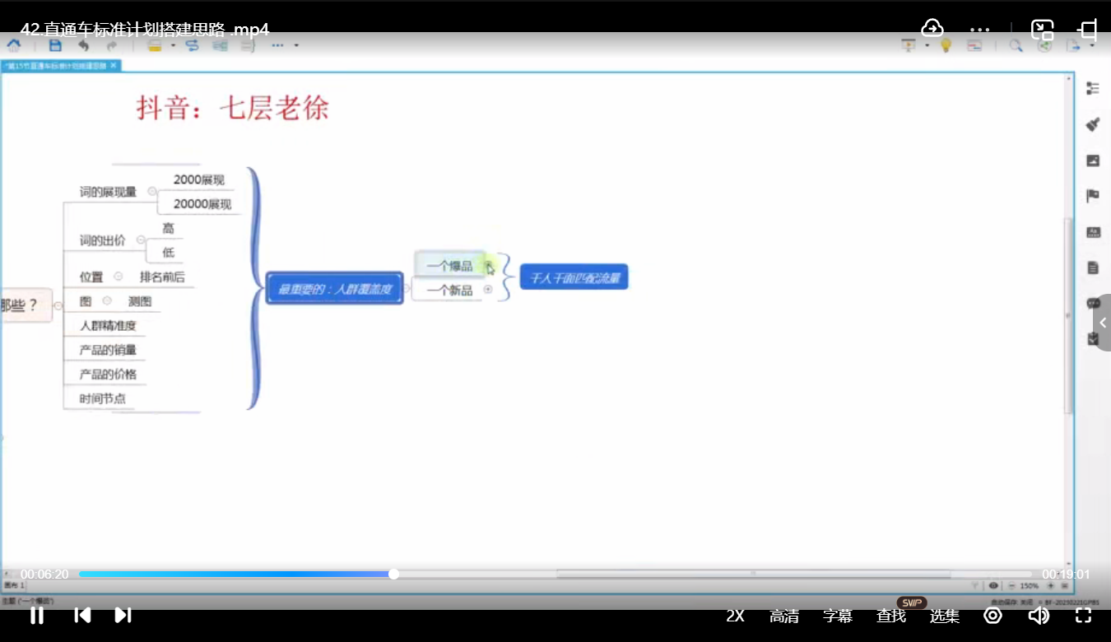Click the 高清 quality button

tap(785, 615)
